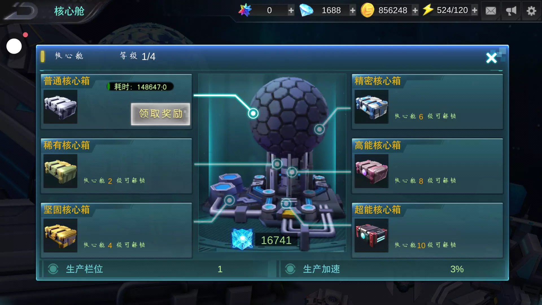Open the announcements megaphone icon
Screen dimensions: 542x305
pyautogui.click(x=511, y=11)
